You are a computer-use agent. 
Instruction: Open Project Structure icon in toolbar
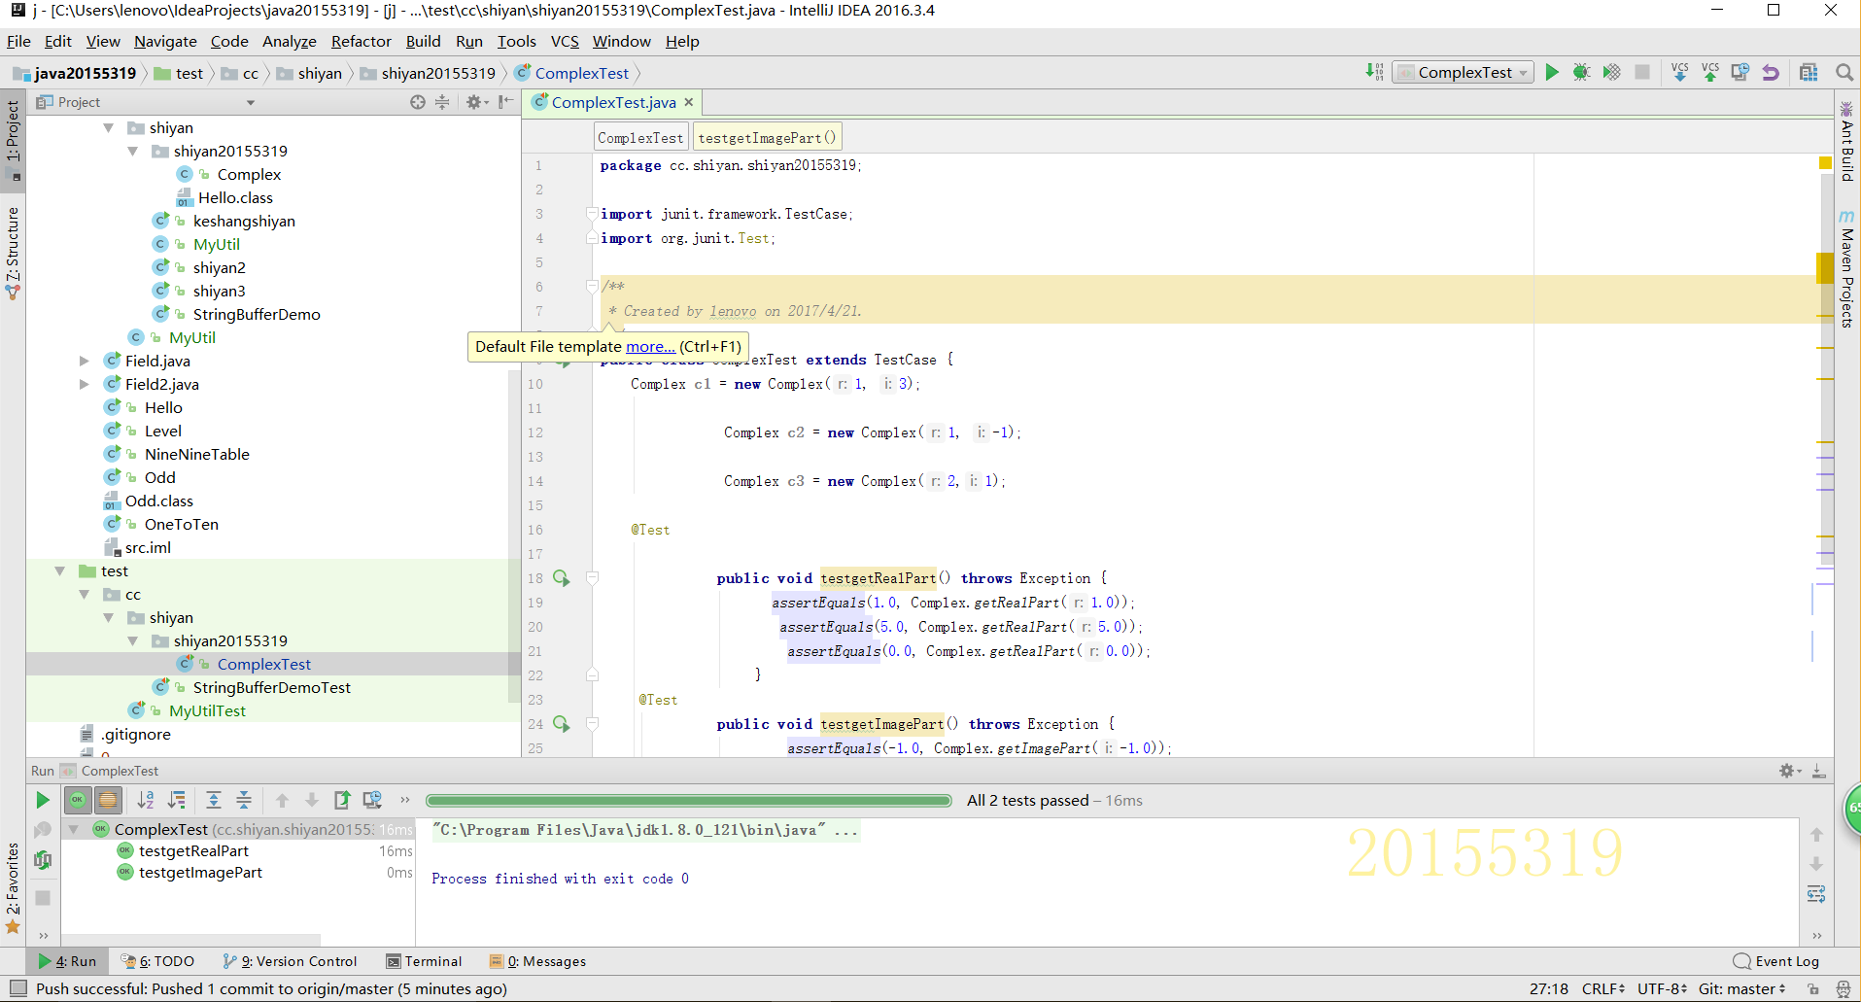1809,72
